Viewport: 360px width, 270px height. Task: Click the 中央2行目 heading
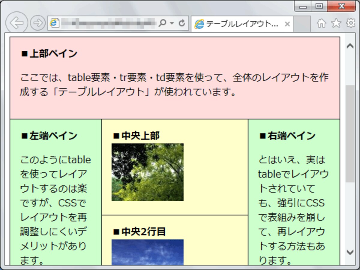pos(140,232)
